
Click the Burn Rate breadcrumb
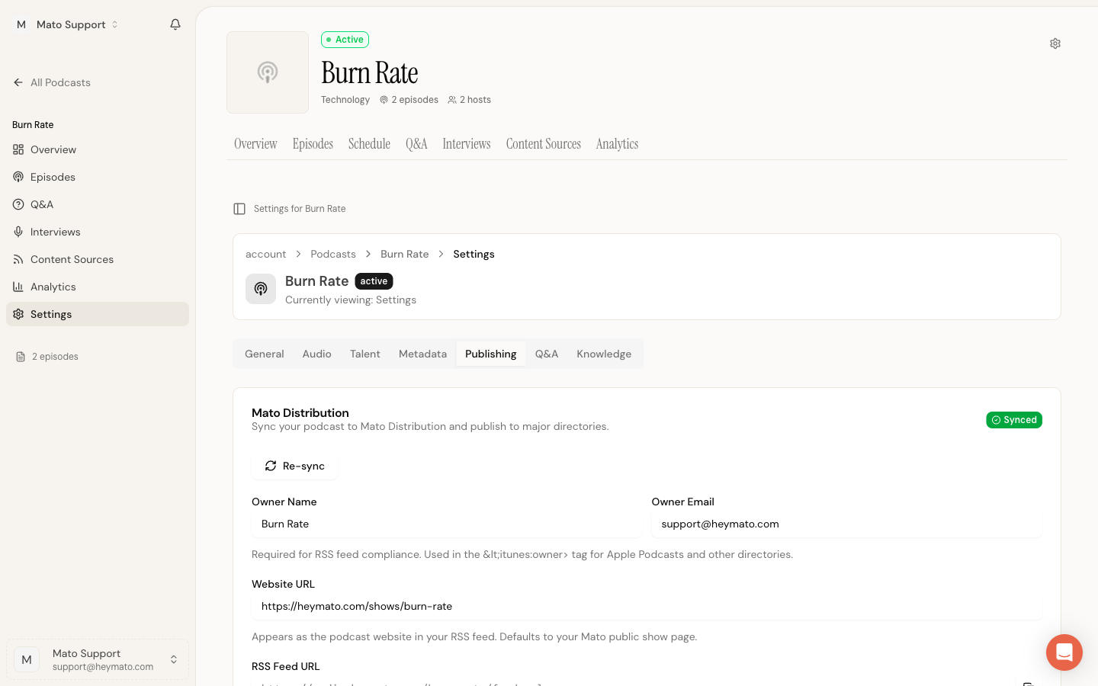[404, 254]
